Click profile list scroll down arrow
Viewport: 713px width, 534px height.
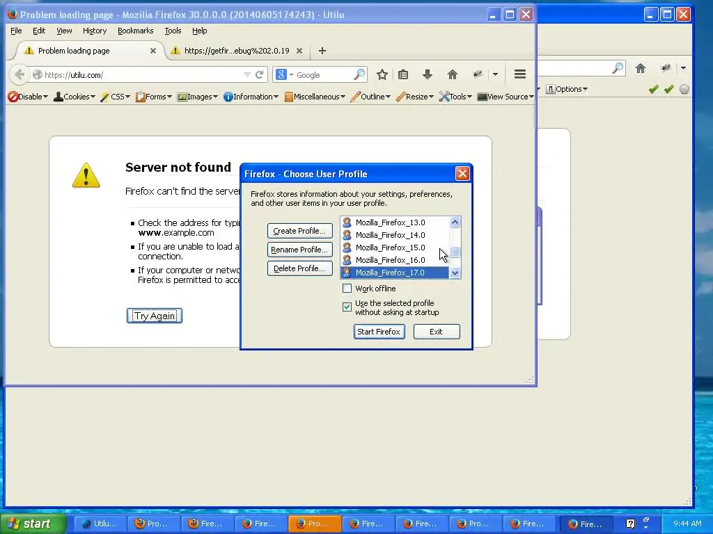click(x=455, y=273)
